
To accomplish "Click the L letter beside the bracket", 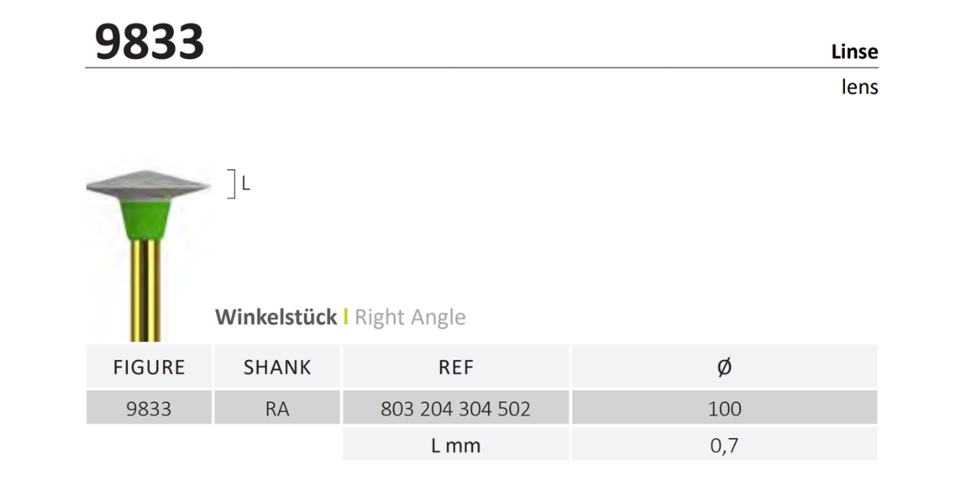I will tap(246, 183).
